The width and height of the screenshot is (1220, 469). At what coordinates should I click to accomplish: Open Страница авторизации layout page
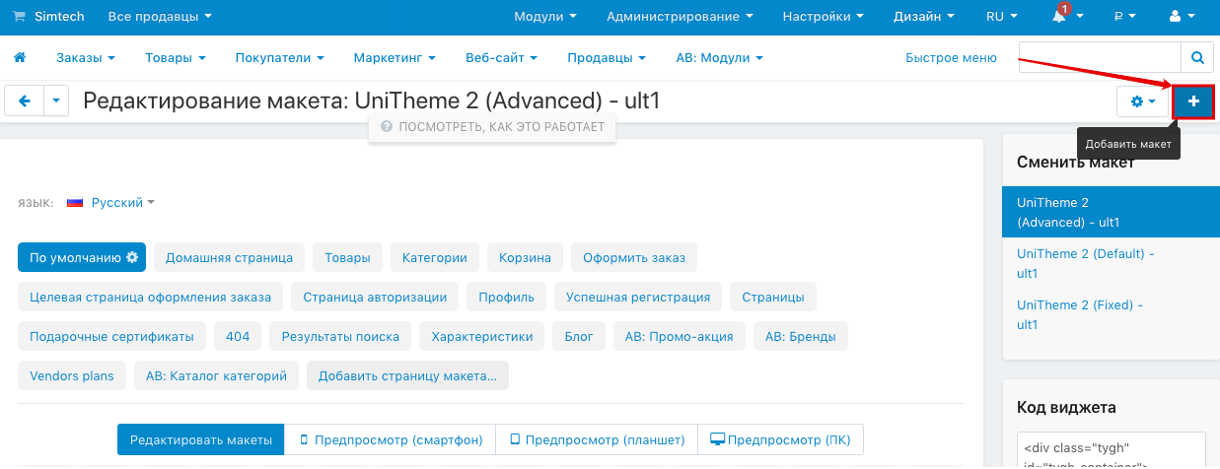[x=375, y=297]
